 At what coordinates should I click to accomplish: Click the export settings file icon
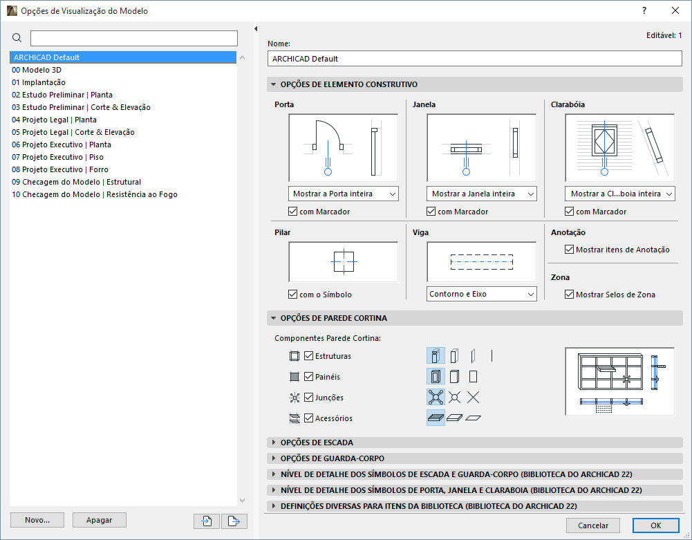click(234, 520)
